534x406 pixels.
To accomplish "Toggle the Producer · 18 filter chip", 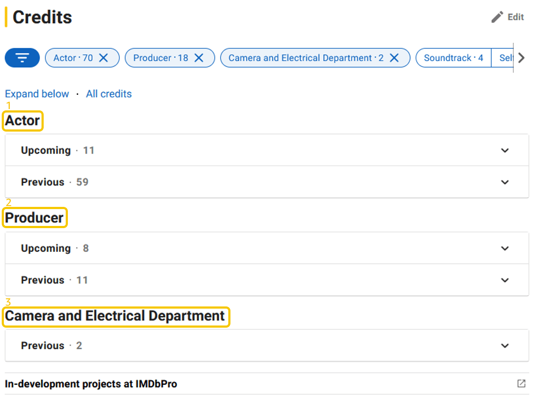I will tap(160, 58).
